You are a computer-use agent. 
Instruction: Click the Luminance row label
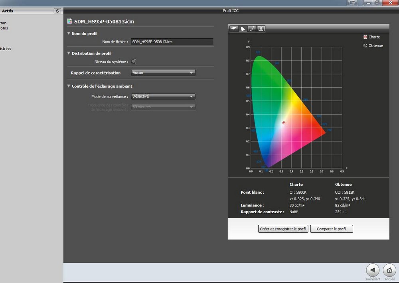click(252, 205)
